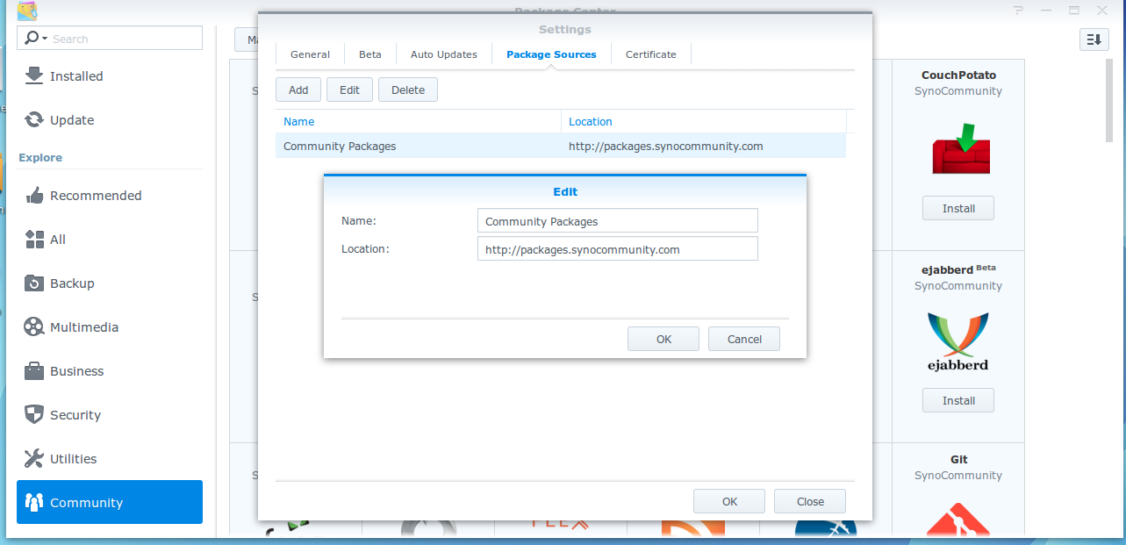
Task: Install the ejabberd package
Action: pos(958,400)
